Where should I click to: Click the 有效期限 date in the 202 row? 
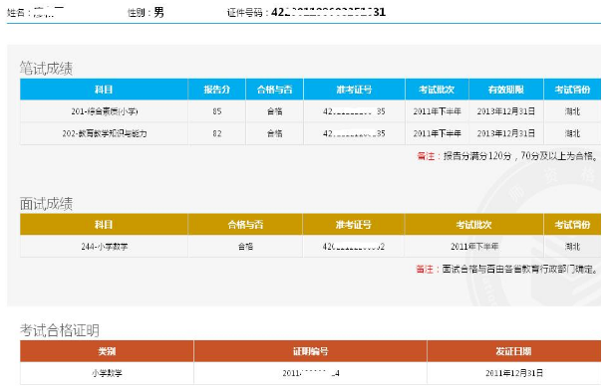tap(505, 133)
